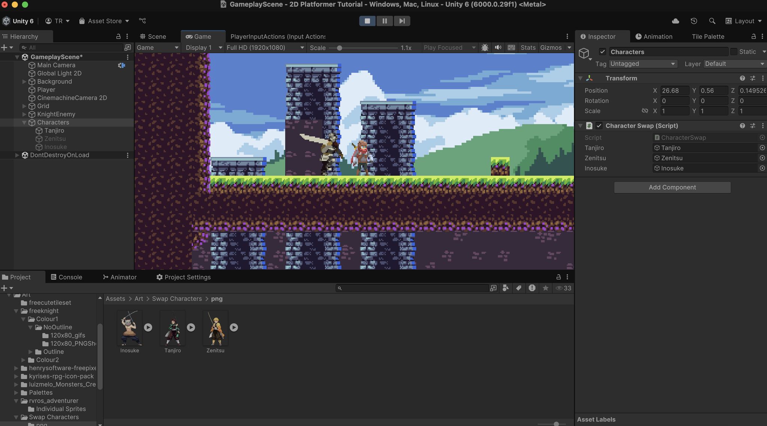
Task: Open the Layer Default dropdown
Action: coord(733,64)
